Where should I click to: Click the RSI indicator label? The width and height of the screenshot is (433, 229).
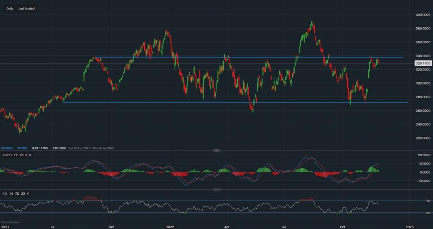[x=5, y=193]
